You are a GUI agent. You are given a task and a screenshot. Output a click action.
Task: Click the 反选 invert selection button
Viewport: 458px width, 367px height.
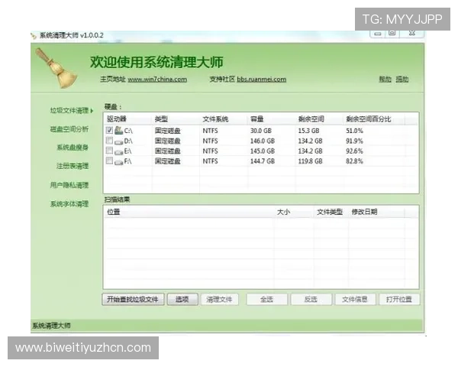coord(311,300)
